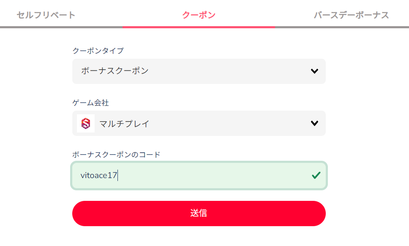Click the ボーナスクーポン selected value text
Screen dimensions: 409x246
115,71
